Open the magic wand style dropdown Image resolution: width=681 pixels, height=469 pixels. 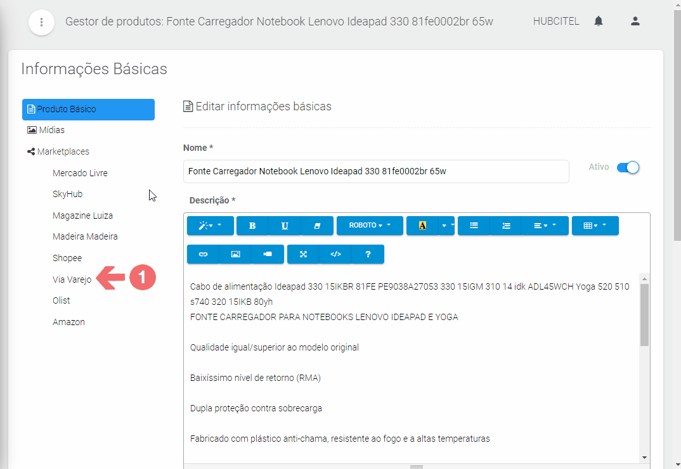click(x=211, y=226)
